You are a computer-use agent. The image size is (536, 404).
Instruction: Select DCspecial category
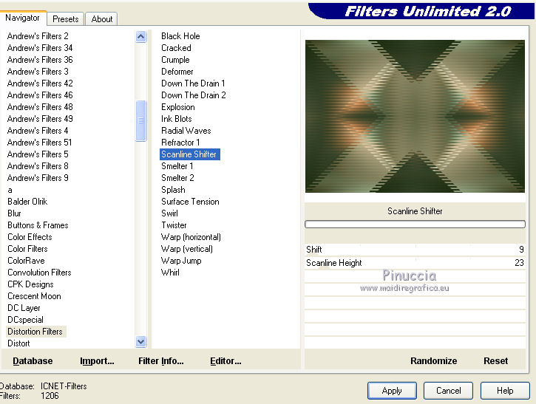[x=26, y=320]
